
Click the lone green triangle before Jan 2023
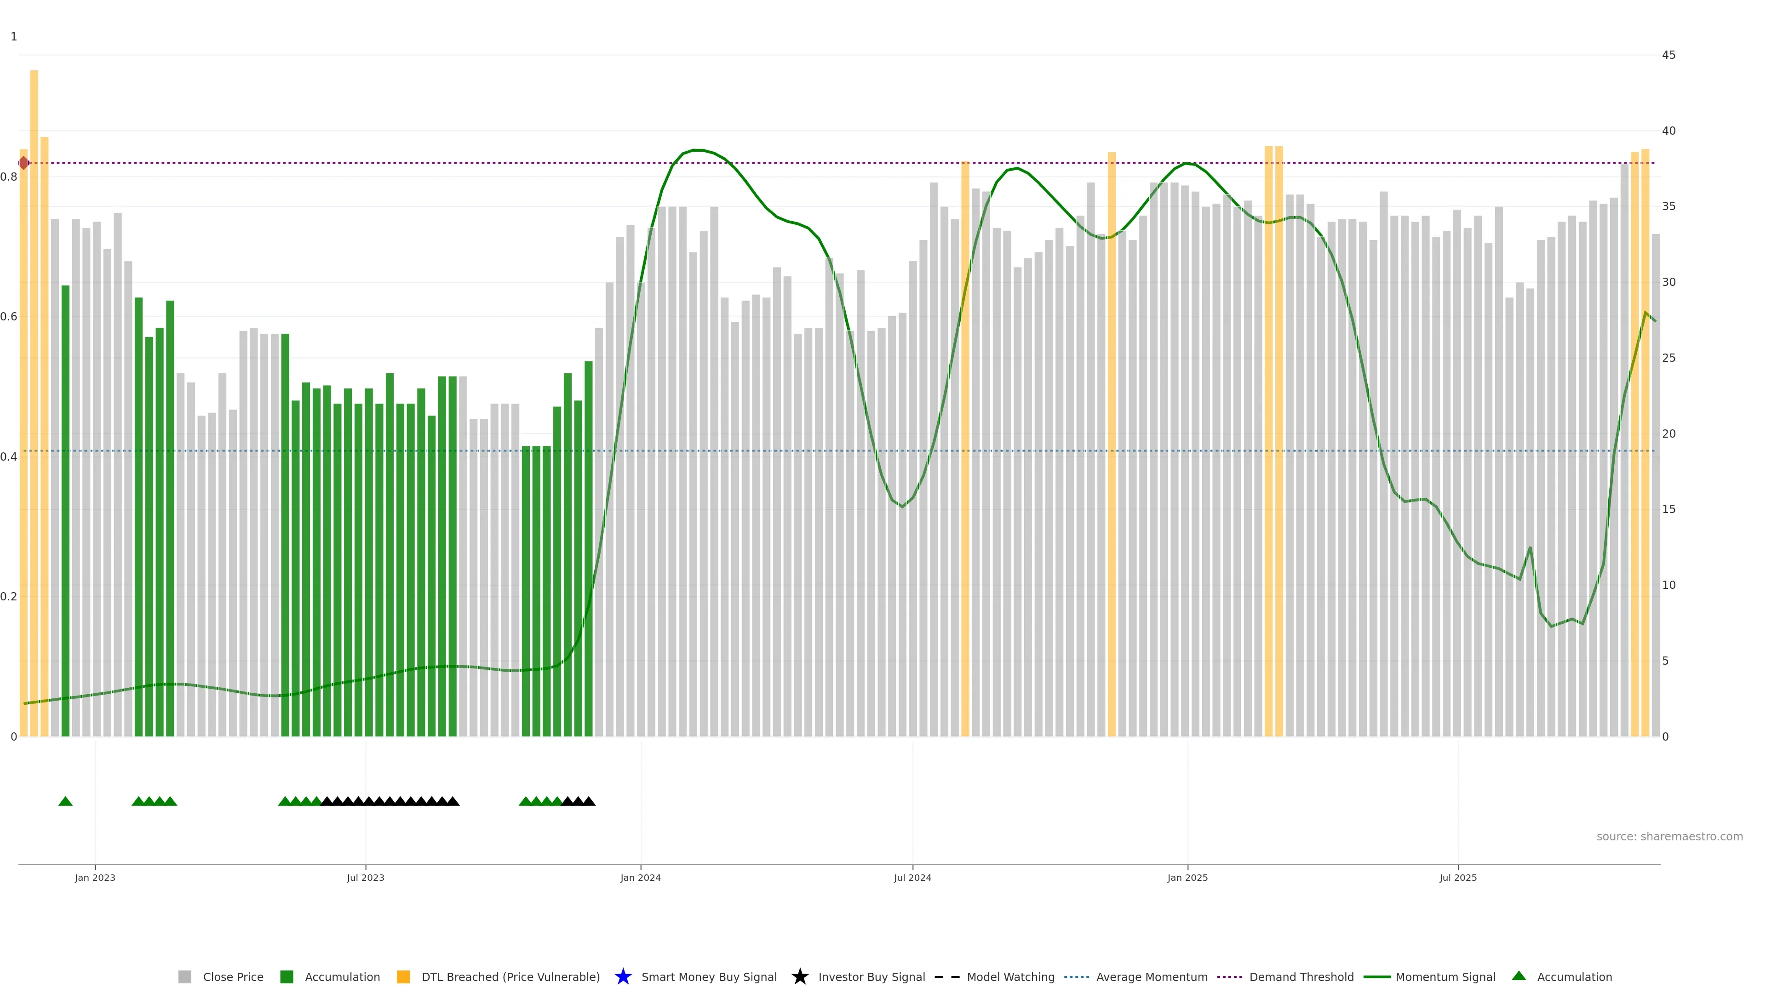pyautogui.click(x=65, y=801)
